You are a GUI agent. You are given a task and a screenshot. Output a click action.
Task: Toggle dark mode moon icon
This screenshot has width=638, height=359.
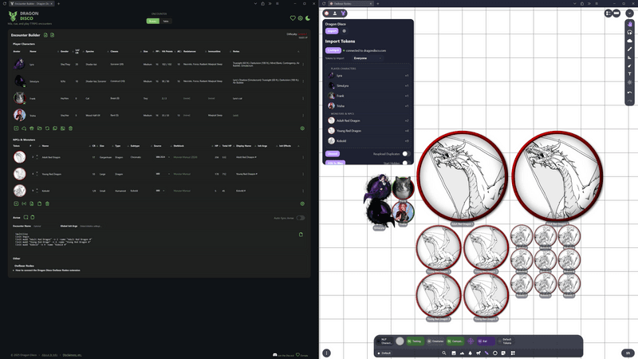click(x=308, y=18)
